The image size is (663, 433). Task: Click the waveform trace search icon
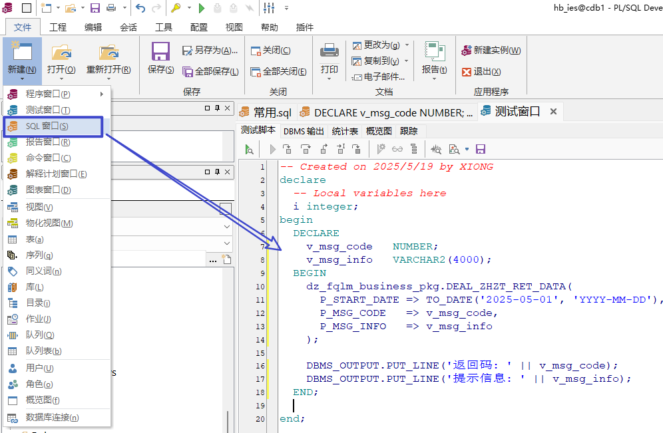436,149
